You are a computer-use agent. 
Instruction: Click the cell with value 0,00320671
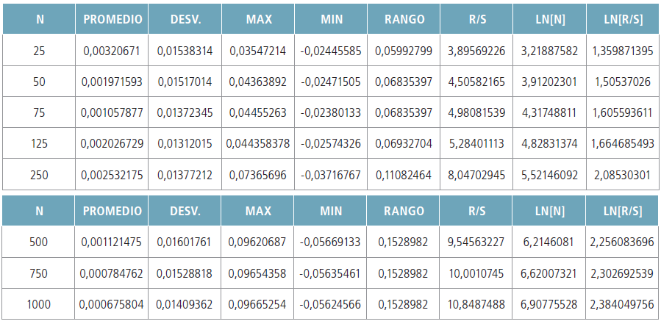[x=112, y=51]
